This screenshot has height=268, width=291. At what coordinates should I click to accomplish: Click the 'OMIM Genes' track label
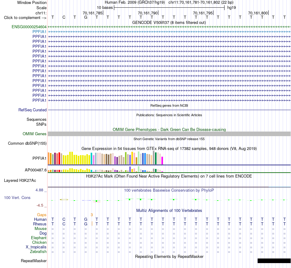[x=35, y=134]
